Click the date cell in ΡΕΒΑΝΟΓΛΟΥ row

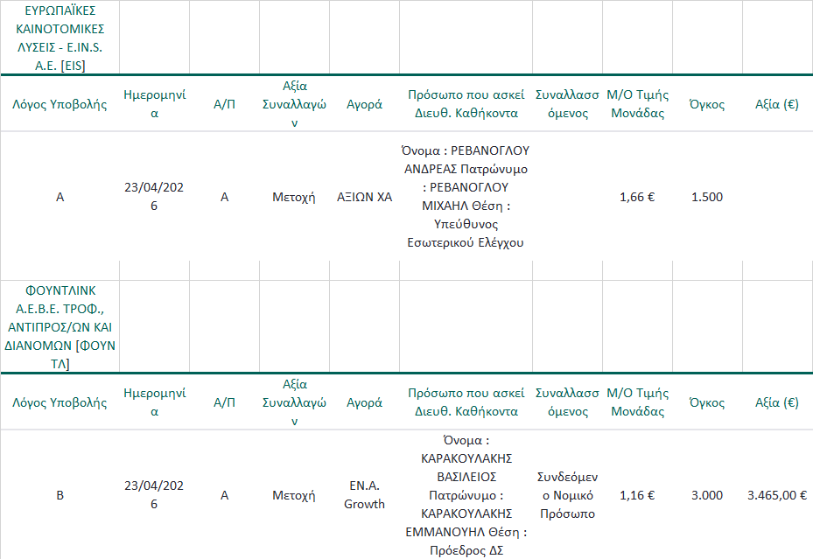[x=154, y=197]
